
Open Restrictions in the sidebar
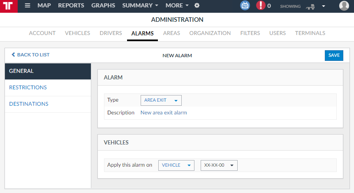tap(48, 88)
